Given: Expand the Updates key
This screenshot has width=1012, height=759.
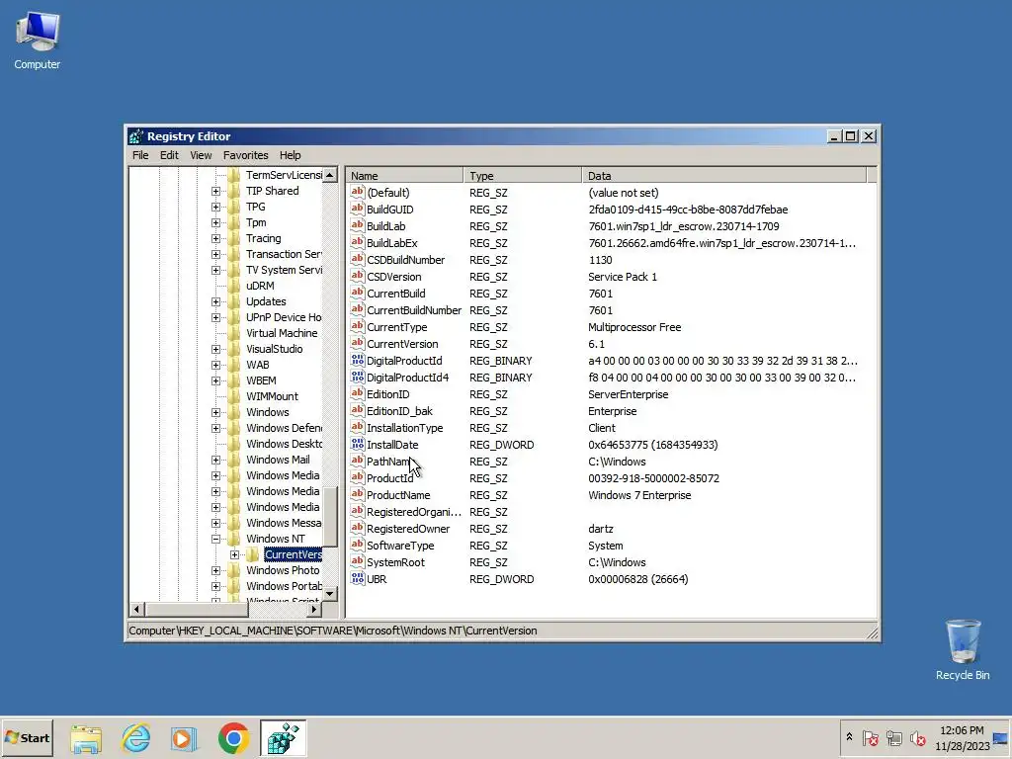Looking at the screenshot, I should [215, 301].
